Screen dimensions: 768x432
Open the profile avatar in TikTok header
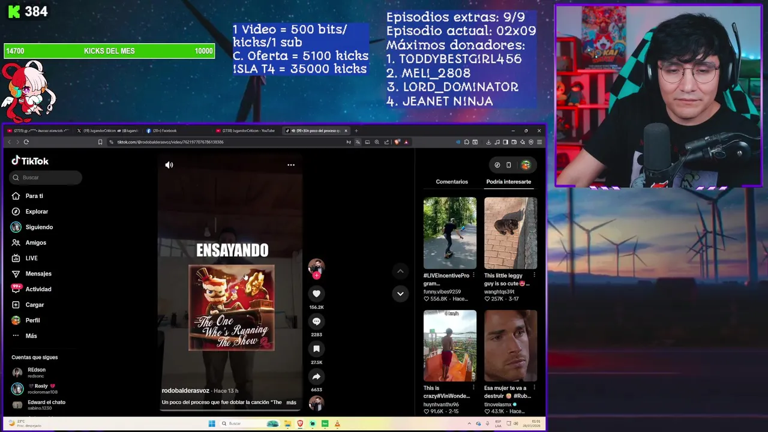[x=526, y=165]
